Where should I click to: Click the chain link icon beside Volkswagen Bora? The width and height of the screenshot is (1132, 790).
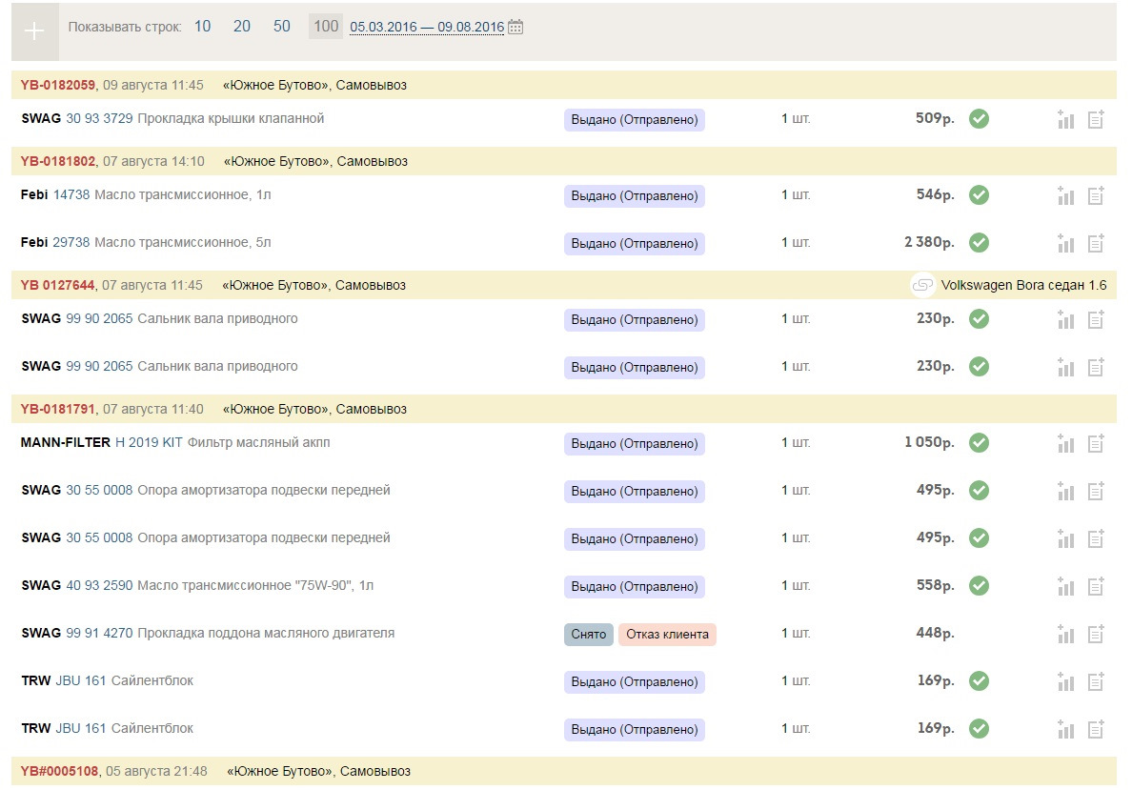(922, 285)
